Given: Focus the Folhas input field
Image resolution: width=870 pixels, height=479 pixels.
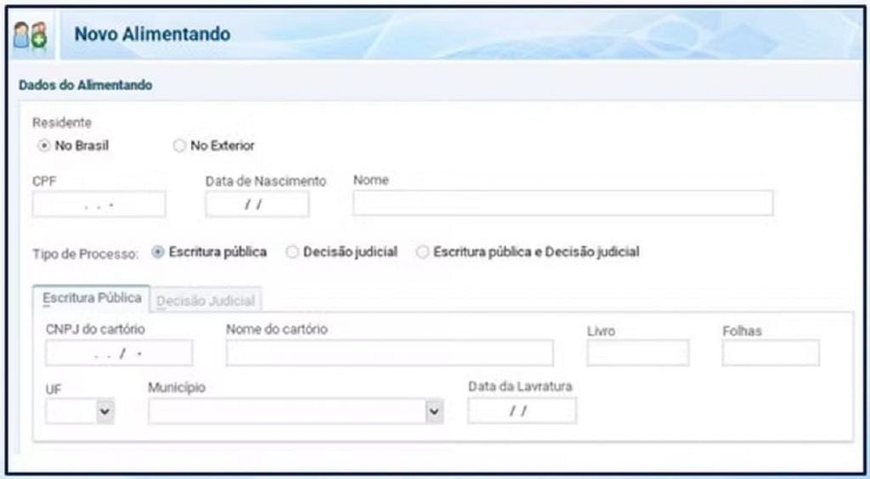Looking at the screenshot, I should [x=771, y=352].
